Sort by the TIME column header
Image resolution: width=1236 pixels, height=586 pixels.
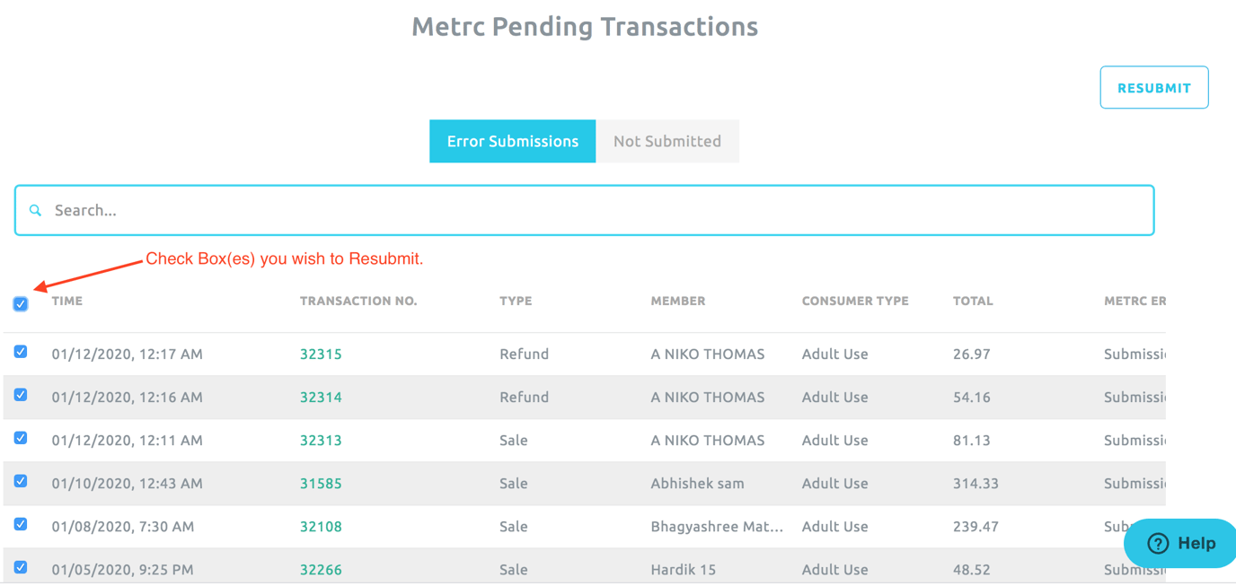pos(66,301)
